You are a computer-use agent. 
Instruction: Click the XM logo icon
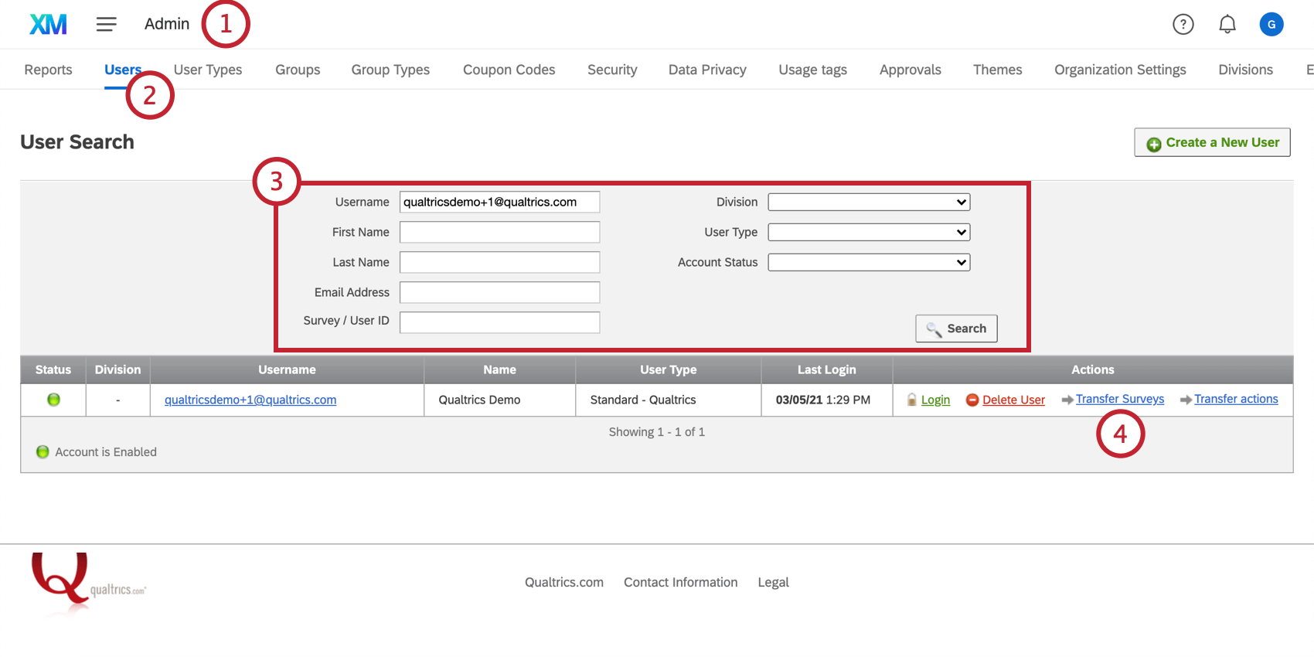coord(48,24)
